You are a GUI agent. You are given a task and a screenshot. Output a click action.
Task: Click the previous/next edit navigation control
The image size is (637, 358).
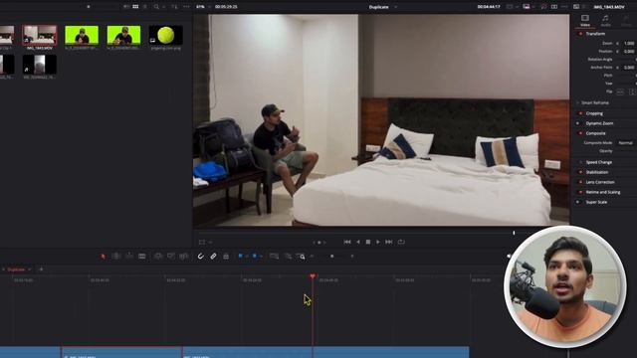(318, 243)
